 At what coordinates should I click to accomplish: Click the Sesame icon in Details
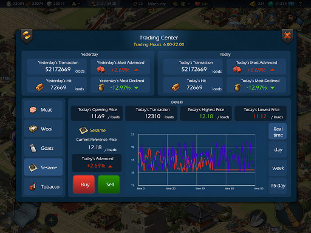click(83, 130)
